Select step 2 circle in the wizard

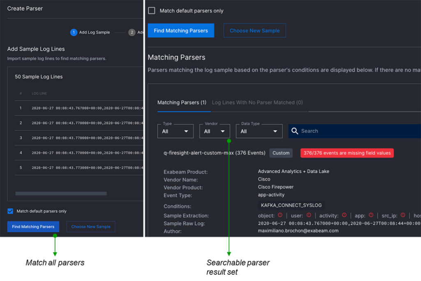132,33
